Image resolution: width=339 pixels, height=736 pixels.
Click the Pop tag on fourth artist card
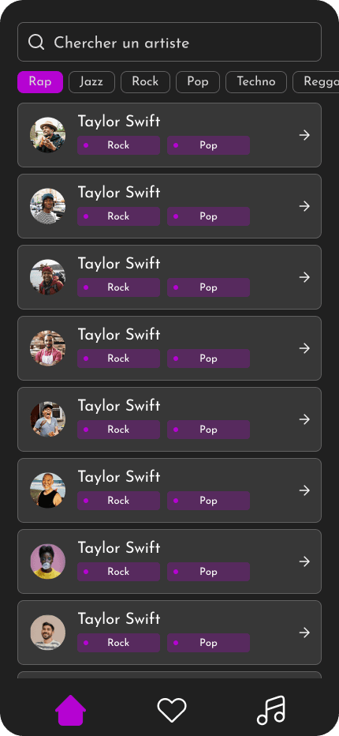[209, 359]
